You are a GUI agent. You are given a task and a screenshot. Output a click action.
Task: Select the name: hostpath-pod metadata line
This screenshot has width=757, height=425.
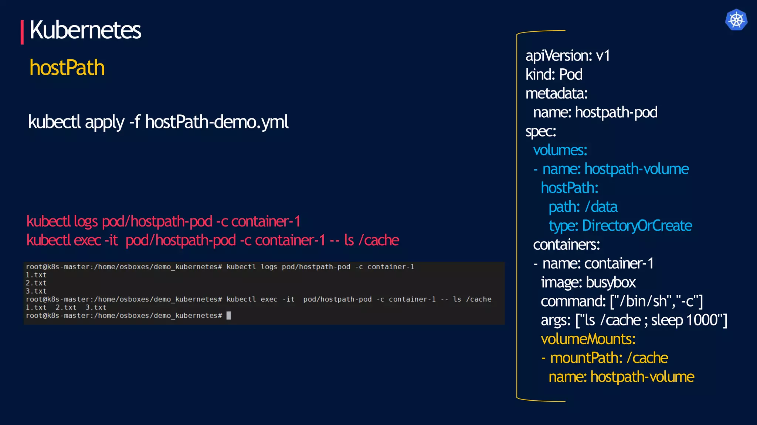click(595, 113)
